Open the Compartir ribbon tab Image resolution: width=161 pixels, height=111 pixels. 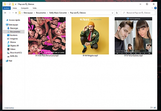[25, 8]
